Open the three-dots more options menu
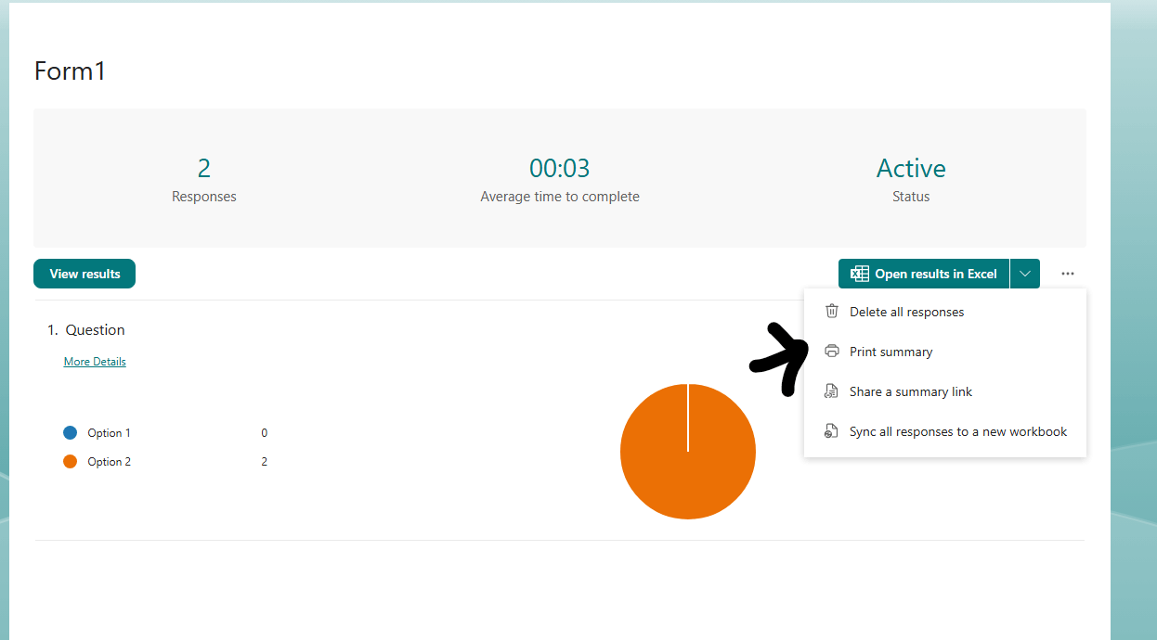Screen dimensions: 1157x640 (x=1068, y=274)
